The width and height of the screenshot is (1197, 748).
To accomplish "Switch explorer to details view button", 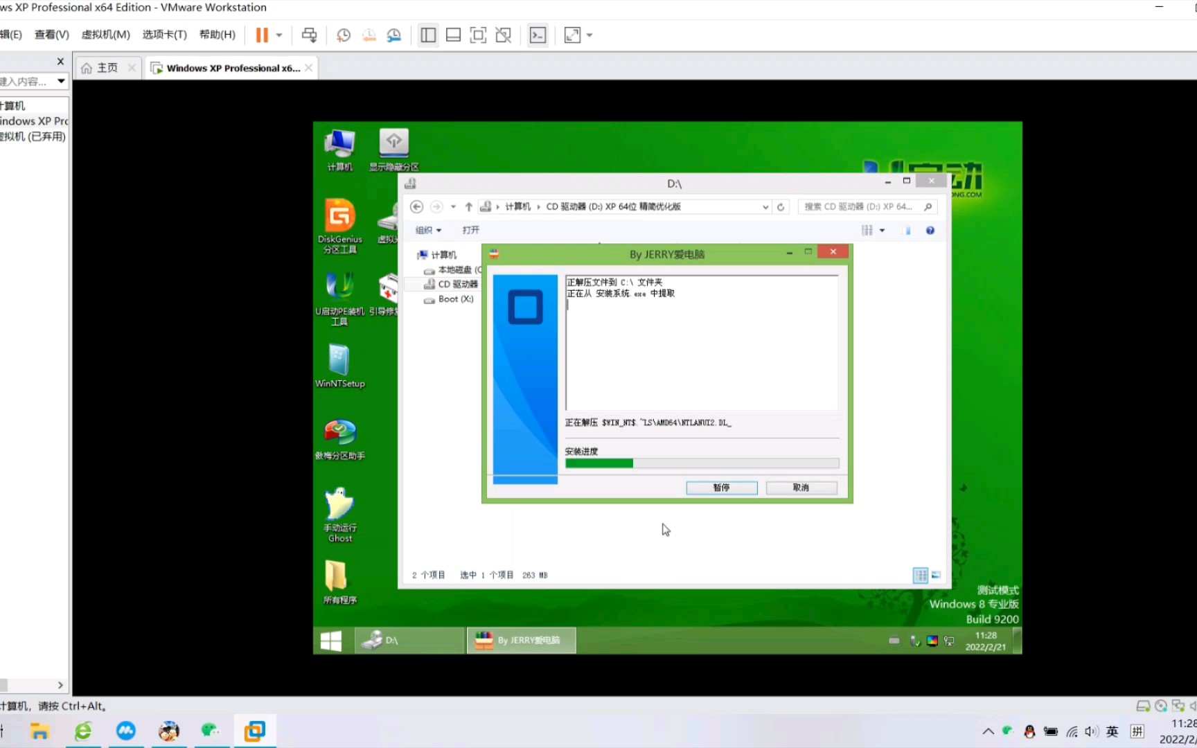I will point(920,575).
